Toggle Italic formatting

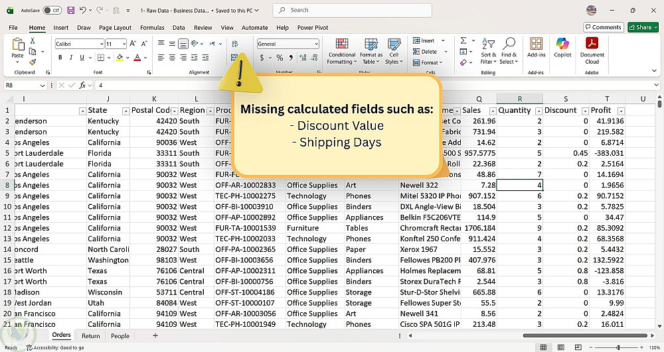71,58
